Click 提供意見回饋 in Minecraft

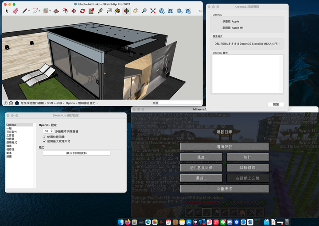[201, 168]
